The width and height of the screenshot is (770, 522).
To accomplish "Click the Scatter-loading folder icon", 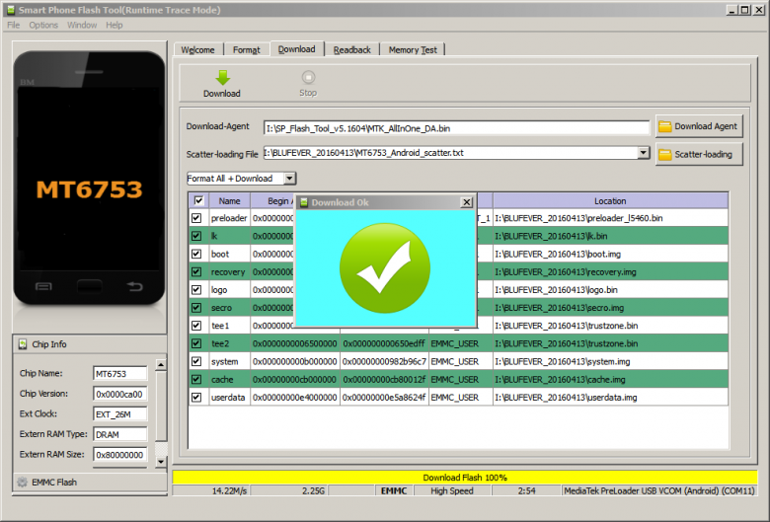I will coord(665,155).
